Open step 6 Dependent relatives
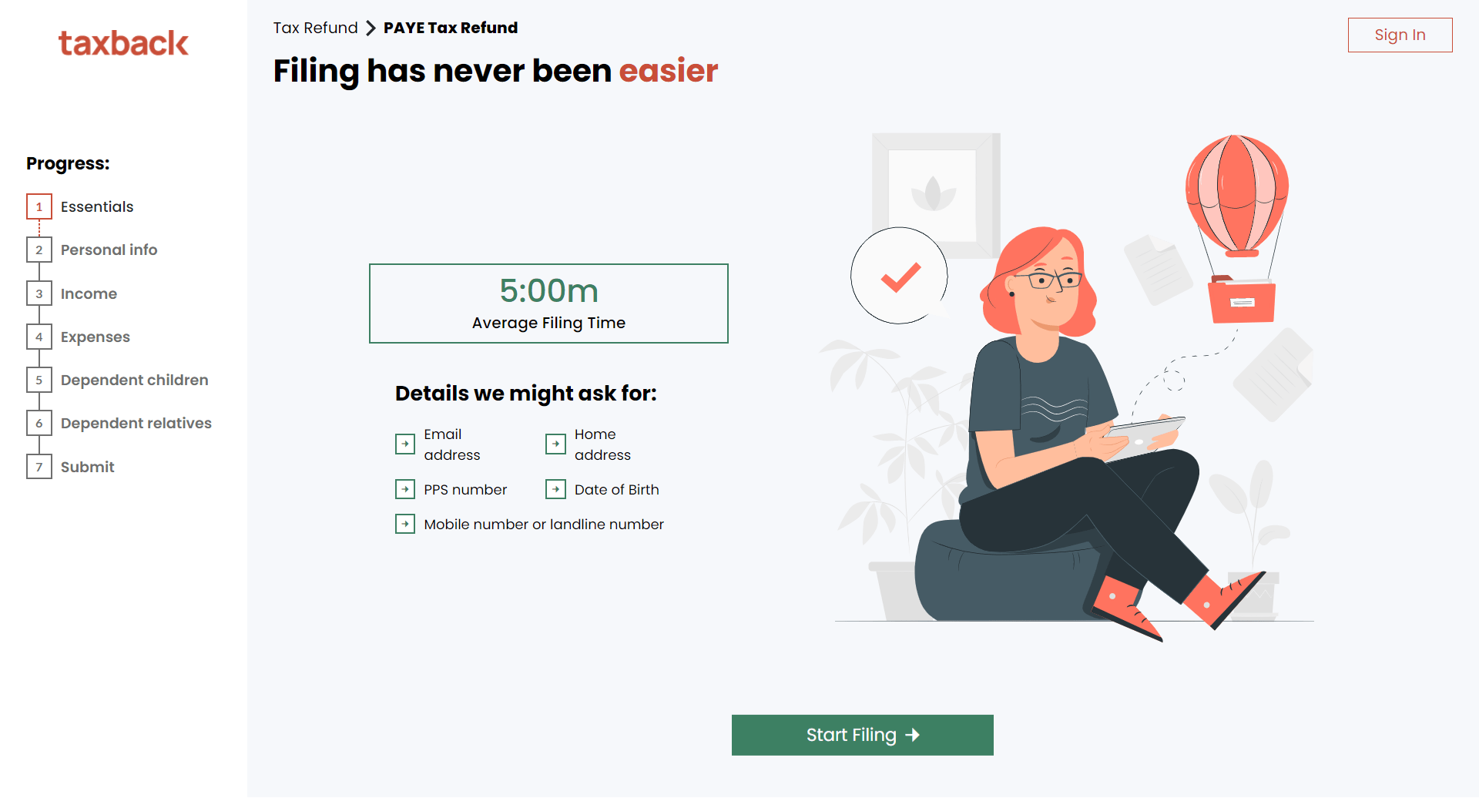 pos(136,423)
